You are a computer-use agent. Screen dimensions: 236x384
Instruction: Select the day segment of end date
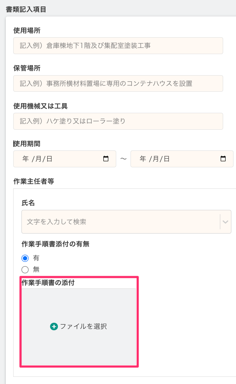coord(166,159)
